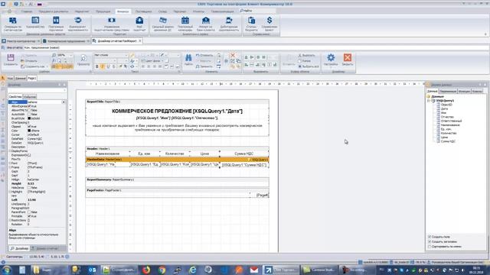Open the Функции tab in data tree panel
This screenshot has height=275, width=490.
464,91
